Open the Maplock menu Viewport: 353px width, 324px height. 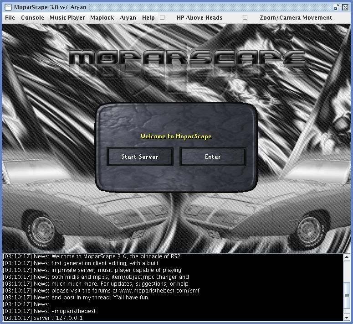[x=102, y=18]
